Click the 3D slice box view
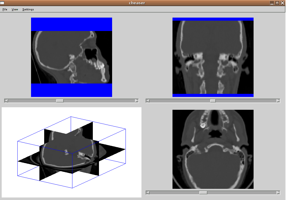The height and width of the screenshot is (200, 286). tap(72, 152)
